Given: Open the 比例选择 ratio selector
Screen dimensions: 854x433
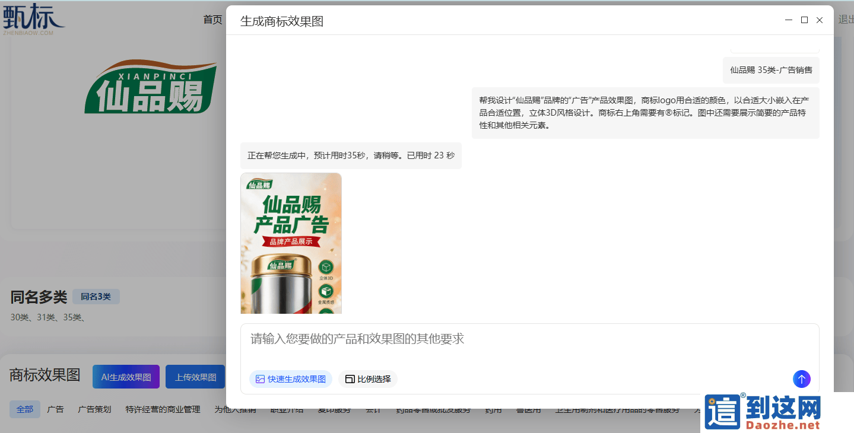Looking at the screenshot, I should pyautogui.click(x=368, y=379).
